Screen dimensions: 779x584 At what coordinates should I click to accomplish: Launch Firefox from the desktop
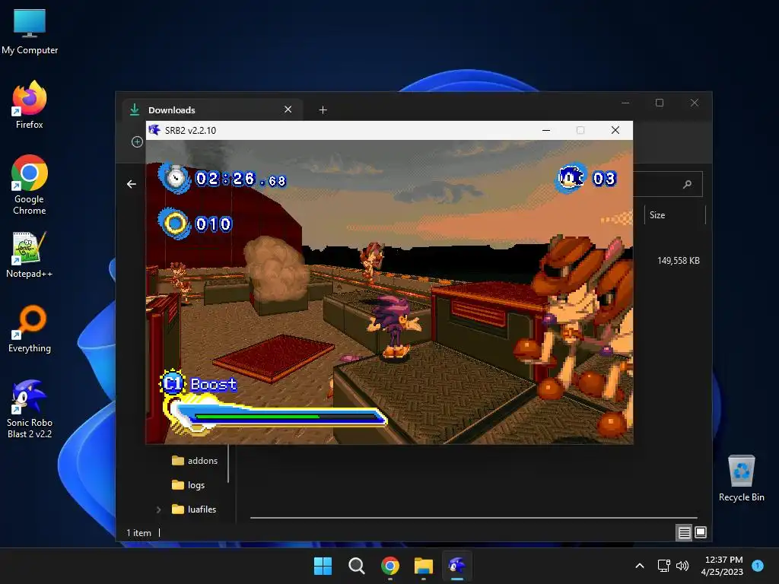(30, 105)
